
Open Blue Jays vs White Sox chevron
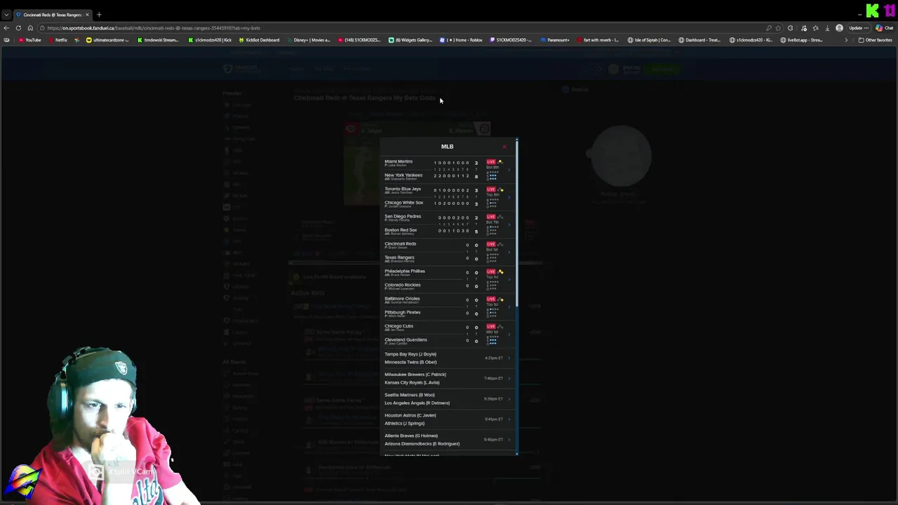coord(509,196)
